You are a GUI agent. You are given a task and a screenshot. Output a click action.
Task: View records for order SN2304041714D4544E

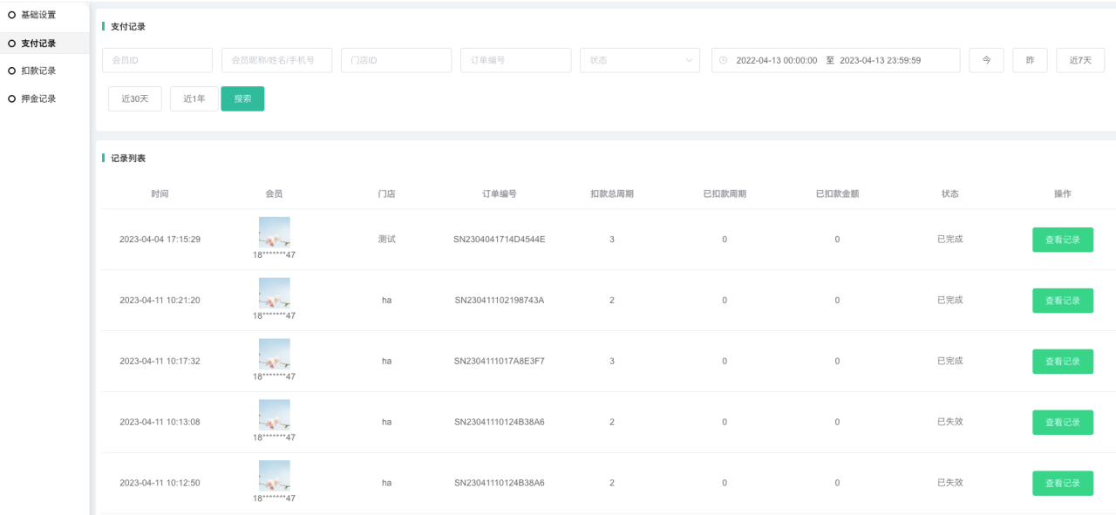[x=1062, y=240]
